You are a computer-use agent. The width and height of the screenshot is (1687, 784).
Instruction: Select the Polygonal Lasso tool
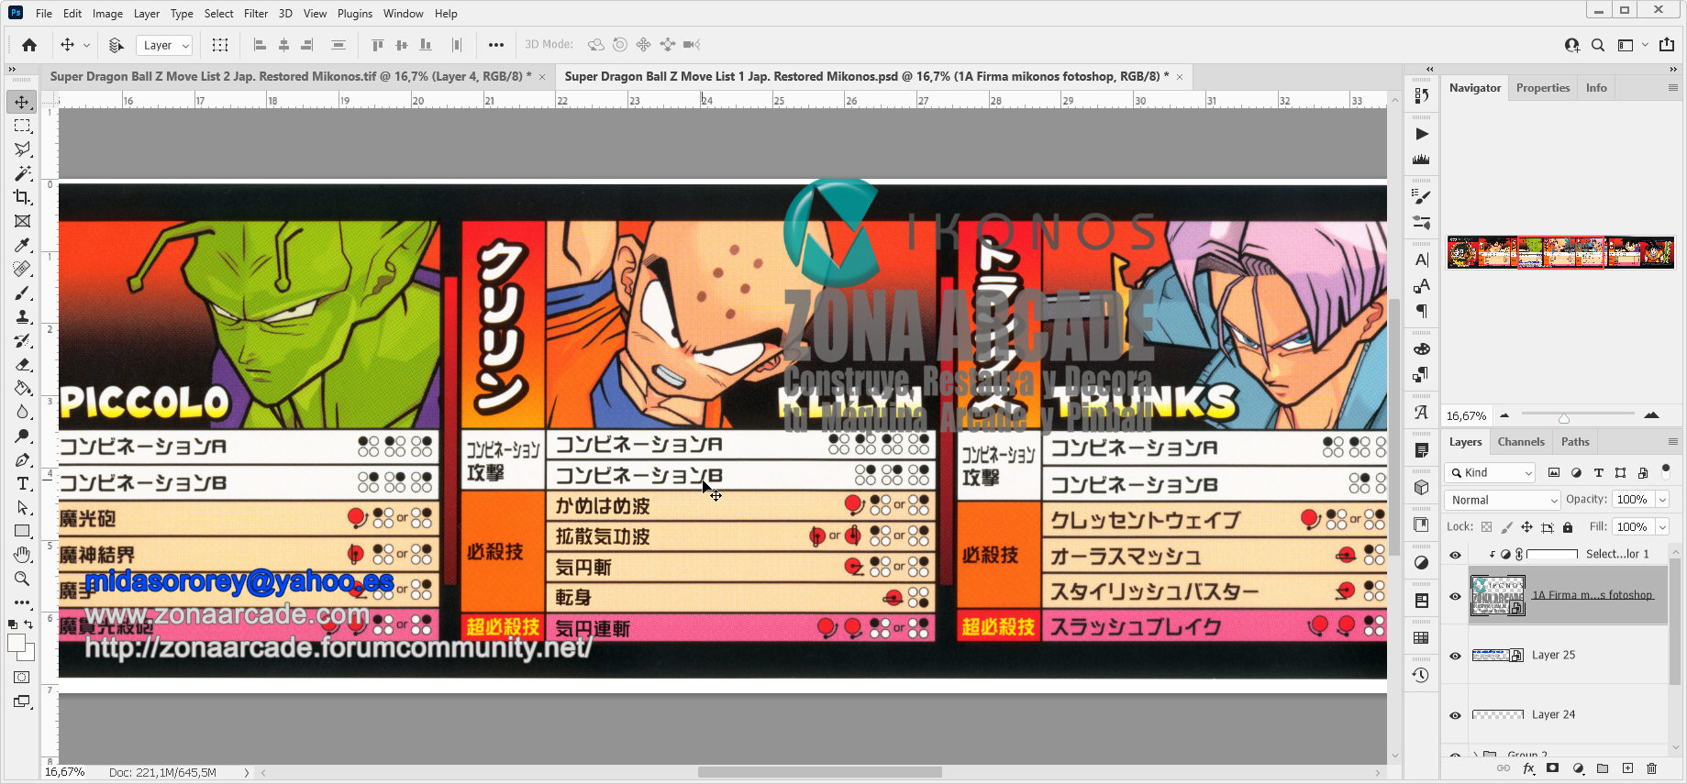pos(22,149)
